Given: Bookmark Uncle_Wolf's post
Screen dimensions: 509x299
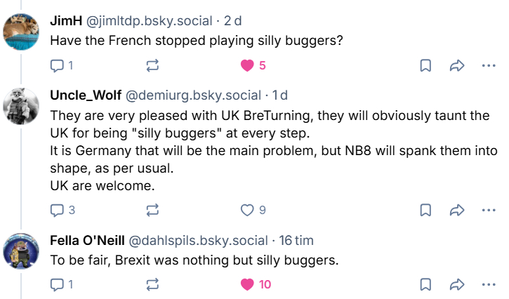Looking at the screenshot, I should click(425, 210).
